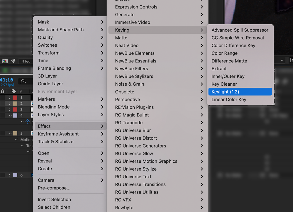Screen dimensions: 293x212
Task: Click the lock column header icon
Action: 3,91
